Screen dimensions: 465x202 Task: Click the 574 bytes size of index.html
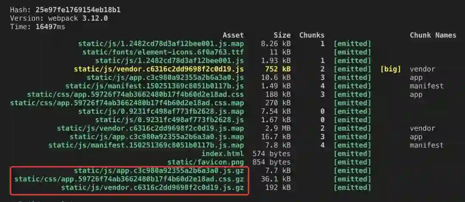(x=271, y=154)
